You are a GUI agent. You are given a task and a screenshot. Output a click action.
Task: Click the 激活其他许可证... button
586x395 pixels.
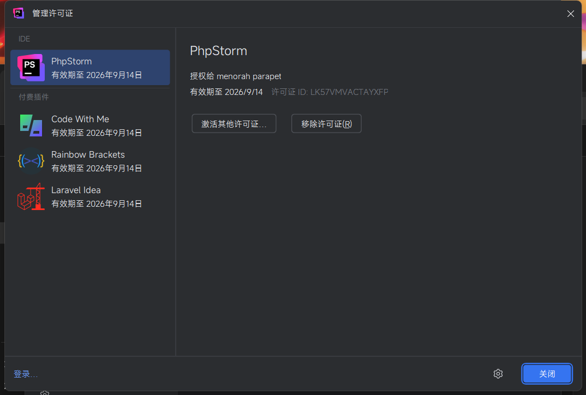pos(234,124)
